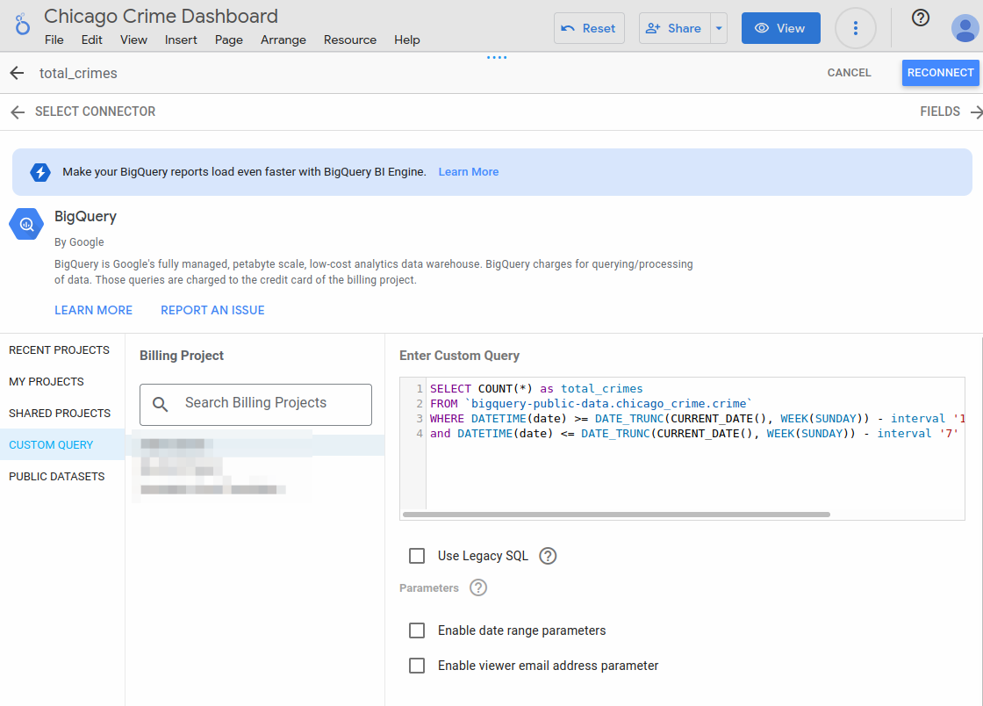Click the BigQuery hexagon connector icon

[x=26, y=224]
